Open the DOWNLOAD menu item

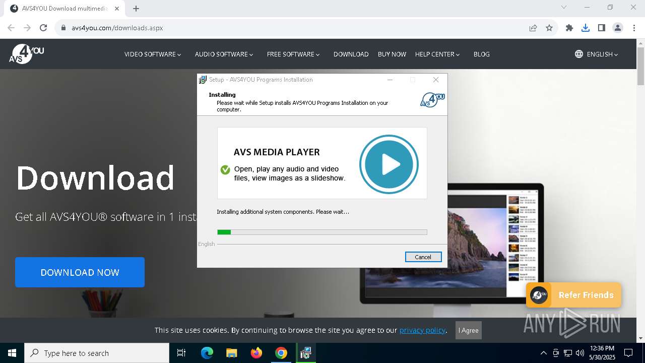coord(351,54)
